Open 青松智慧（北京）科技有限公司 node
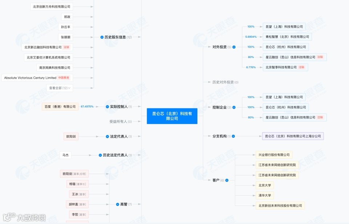Image resolution: width=349 pixels, height=224 pixels. (x=287, y=37)
